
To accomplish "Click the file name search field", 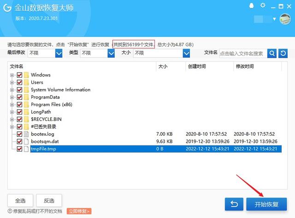I will (x=243, y=54).
